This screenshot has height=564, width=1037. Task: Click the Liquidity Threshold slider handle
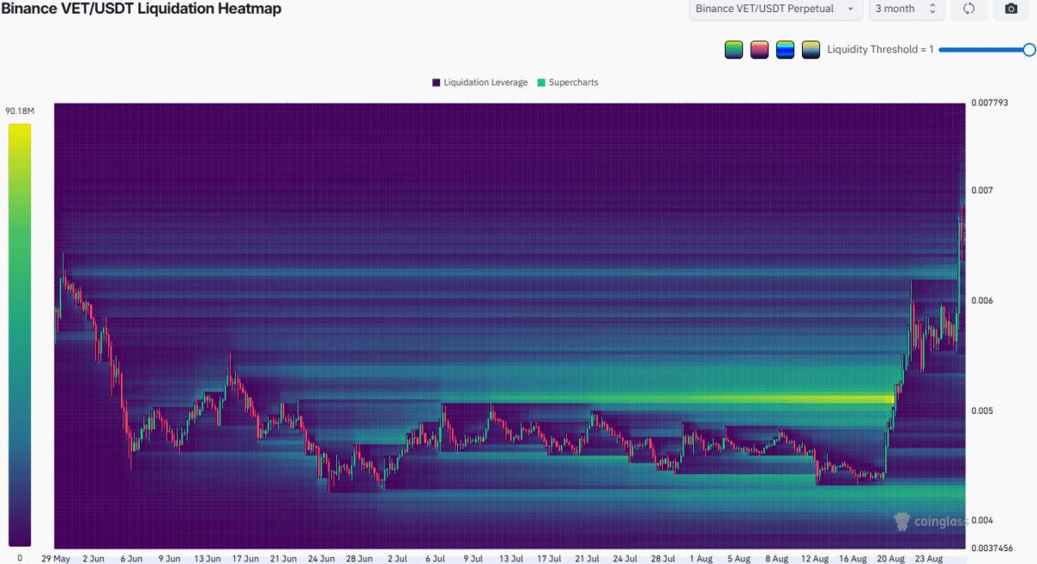[x=1029, y=49]
